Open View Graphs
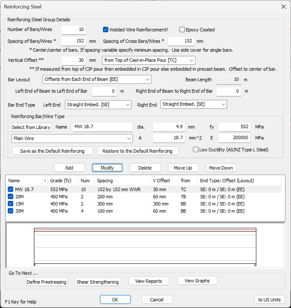 197,281
